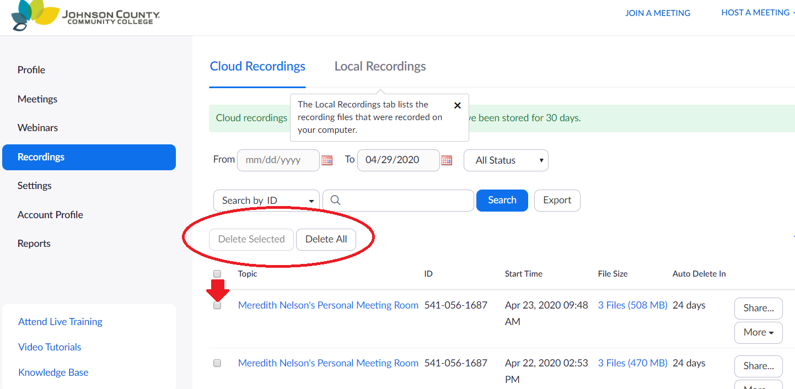Select the Apr 22 recording's checkbox
Screen dimensions: 795x389
217,363
